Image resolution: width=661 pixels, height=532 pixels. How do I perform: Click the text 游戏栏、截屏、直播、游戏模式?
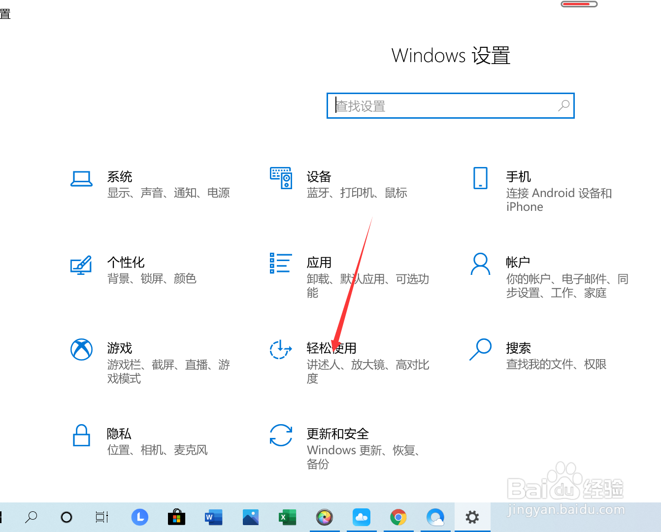click(168, 371)
